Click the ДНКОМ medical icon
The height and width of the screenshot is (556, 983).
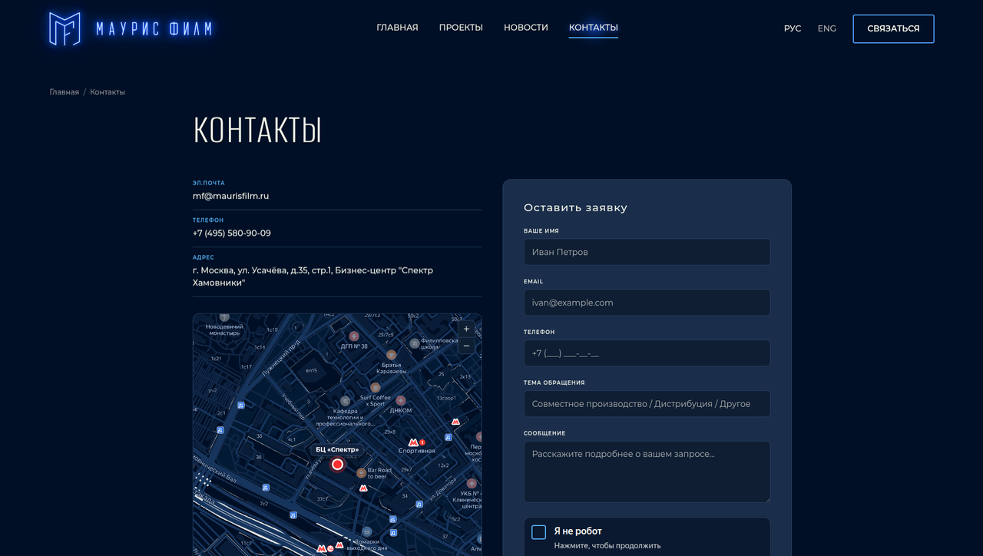click(400, 400)
